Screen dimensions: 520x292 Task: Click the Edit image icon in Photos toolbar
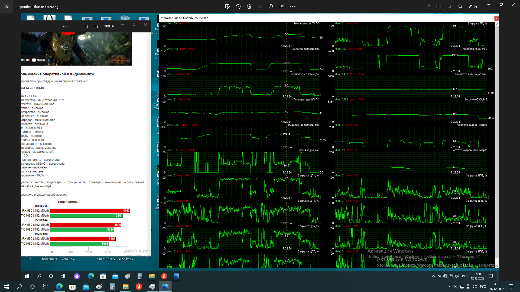click(227, 6)
